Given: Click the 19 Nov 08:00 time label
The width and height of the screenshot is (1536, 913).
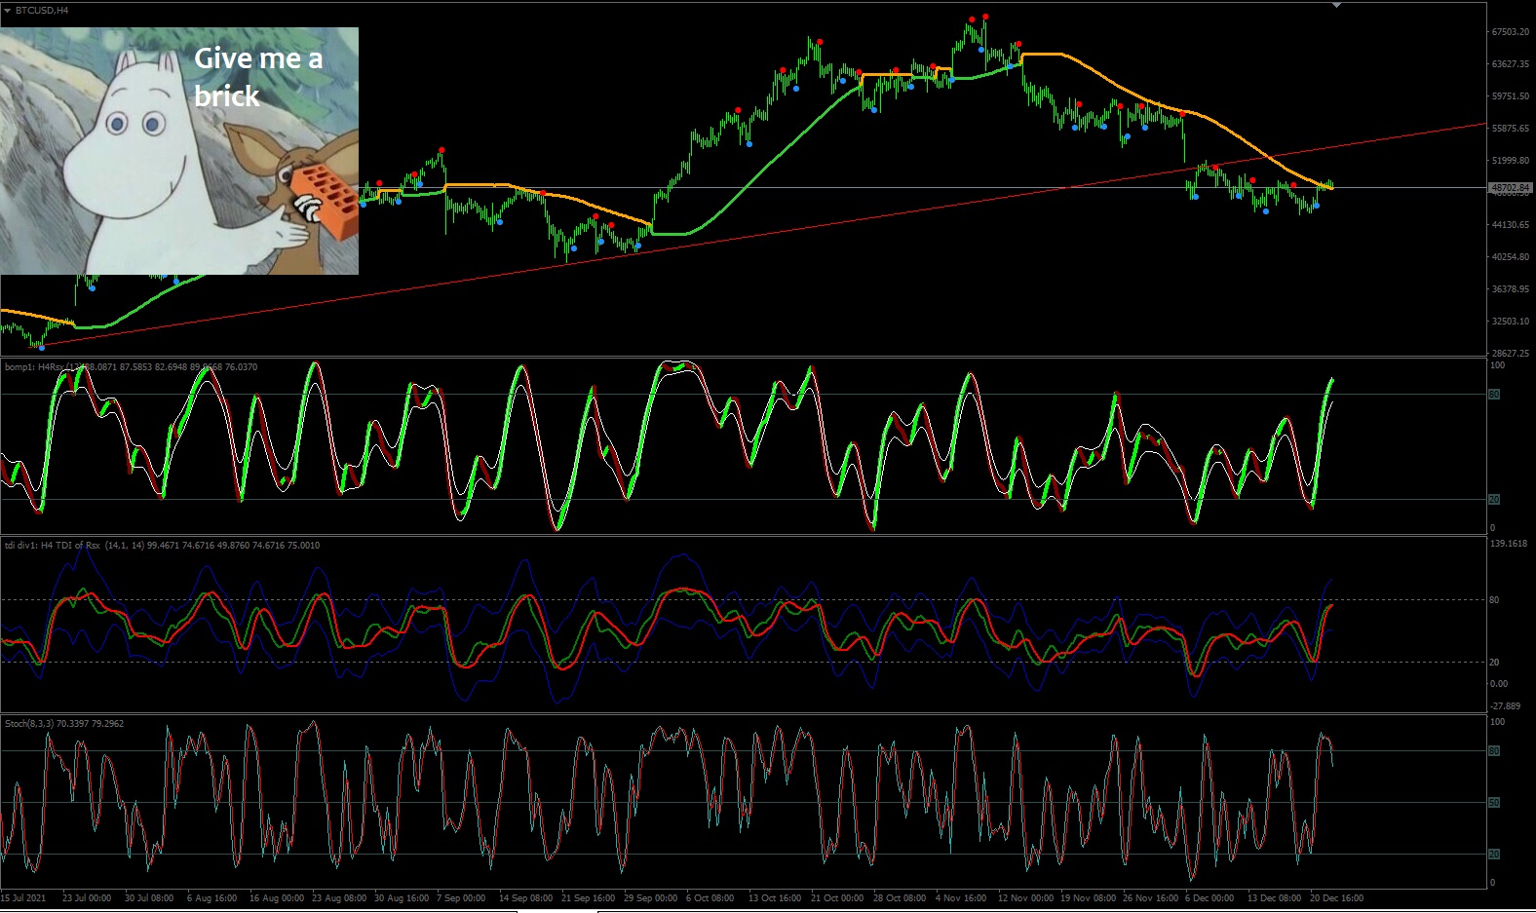Looking at the screenshot, I should [x=1088, y=898].
